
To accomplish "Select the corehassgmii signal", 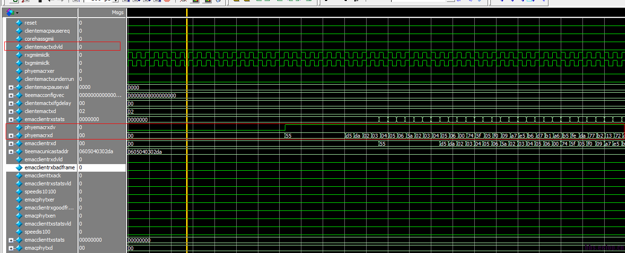I will [40, 39].
